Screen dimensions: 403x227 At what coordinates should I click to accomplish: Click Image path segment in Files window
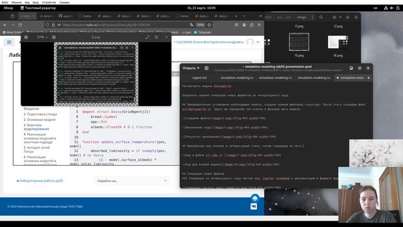point(302,17)
